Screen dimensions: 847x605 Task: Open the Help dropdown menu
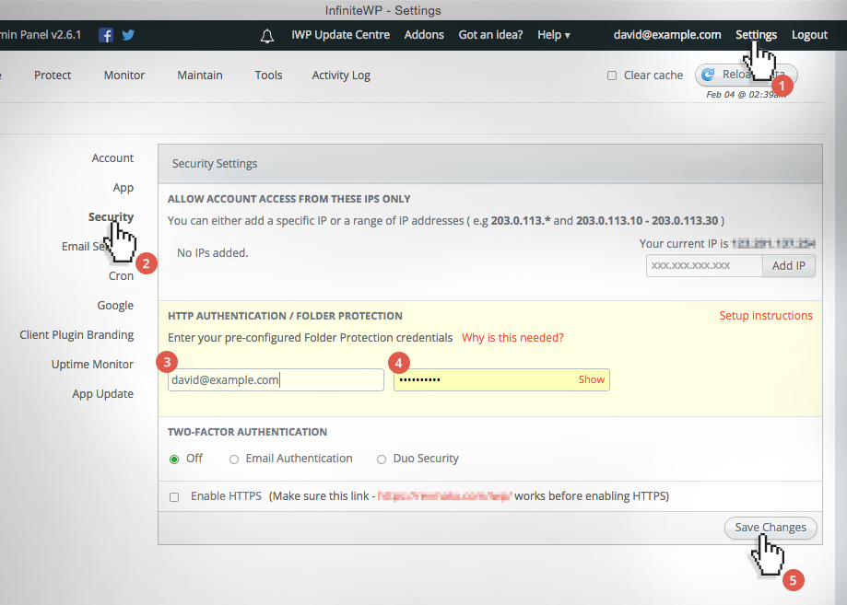553,34
